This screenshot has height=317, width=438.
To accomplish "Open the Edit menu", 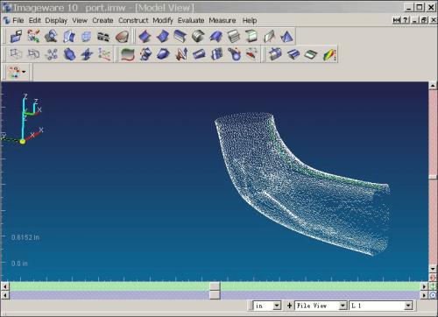I will tap(34, 20).
